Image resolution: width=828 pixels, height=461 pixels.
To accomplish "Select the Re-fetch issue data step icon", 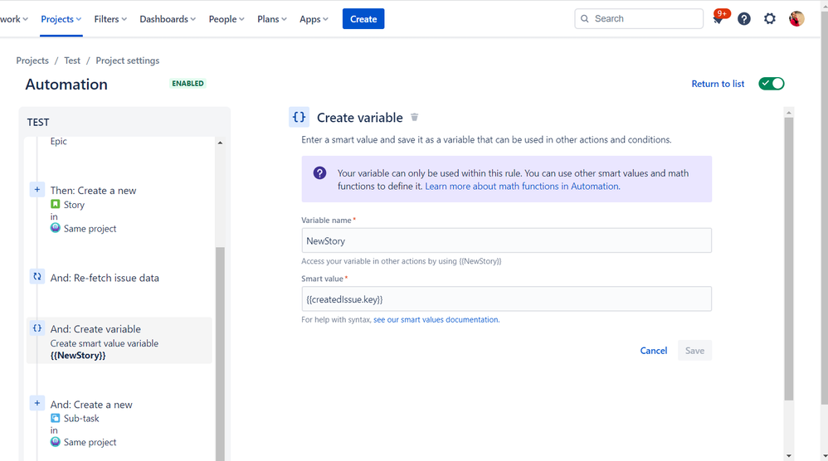I will [x=37, y=276].
